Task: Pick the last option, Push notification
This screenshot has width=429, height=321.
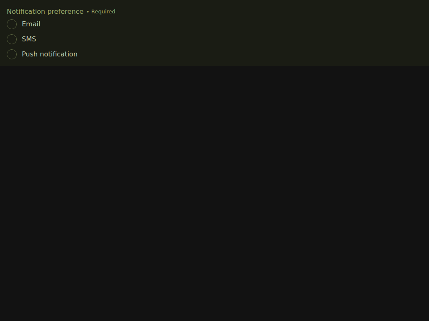Action: (12, 54)
